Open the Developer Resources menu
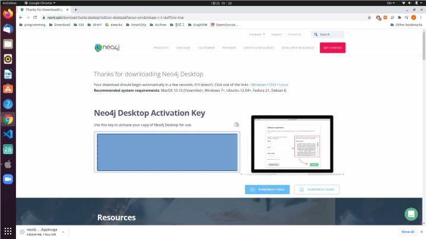 (x=298, y=48)
